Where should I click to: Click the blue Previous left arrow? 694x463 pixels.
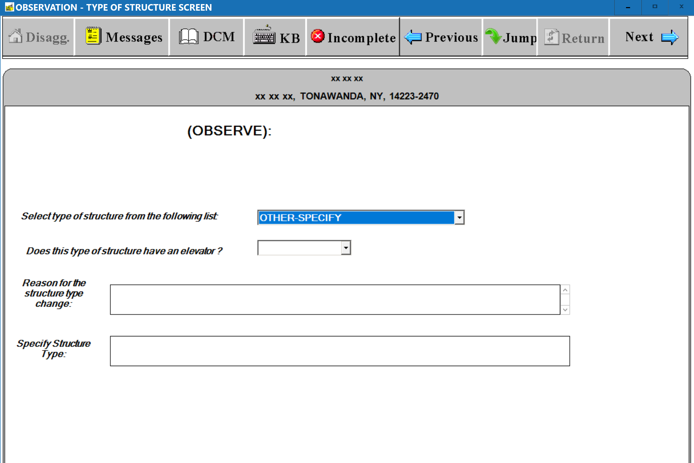[413, 37]
